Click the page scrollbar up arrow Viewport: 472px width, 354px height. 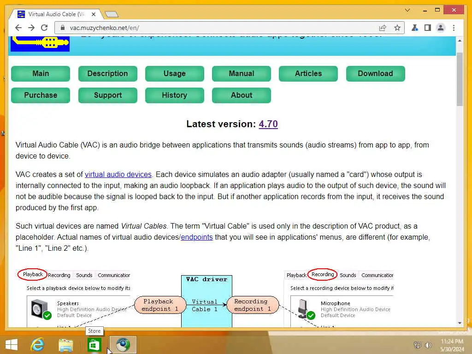click(x=460, y=41)
